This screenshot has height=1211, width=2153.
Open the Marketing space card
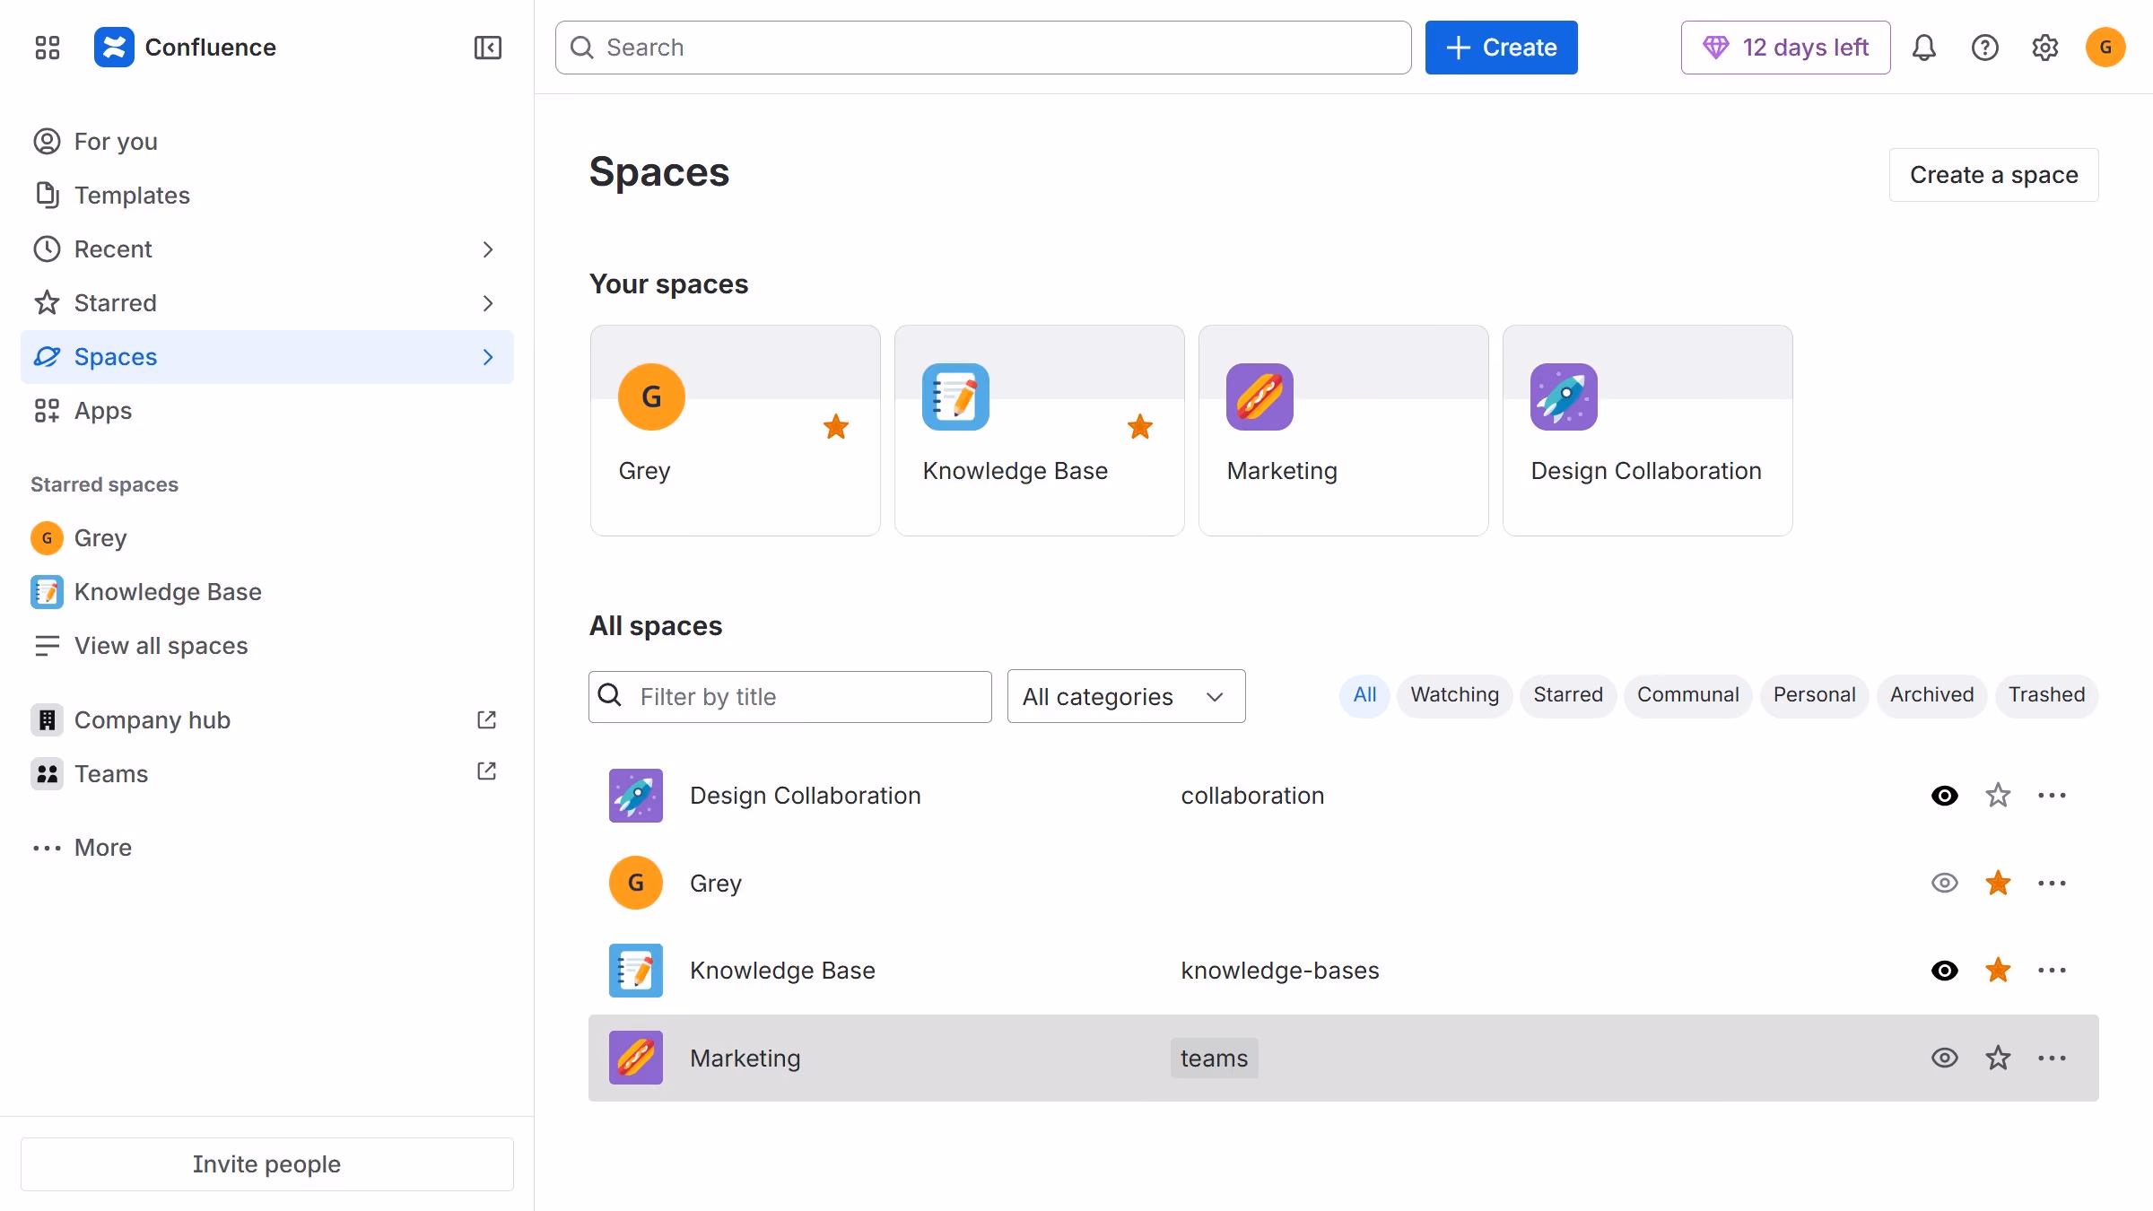[1343, 431]
